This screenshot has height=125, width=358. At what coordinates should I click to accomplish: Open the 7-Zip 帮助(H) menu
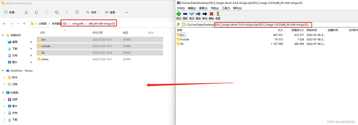(237, 8)
